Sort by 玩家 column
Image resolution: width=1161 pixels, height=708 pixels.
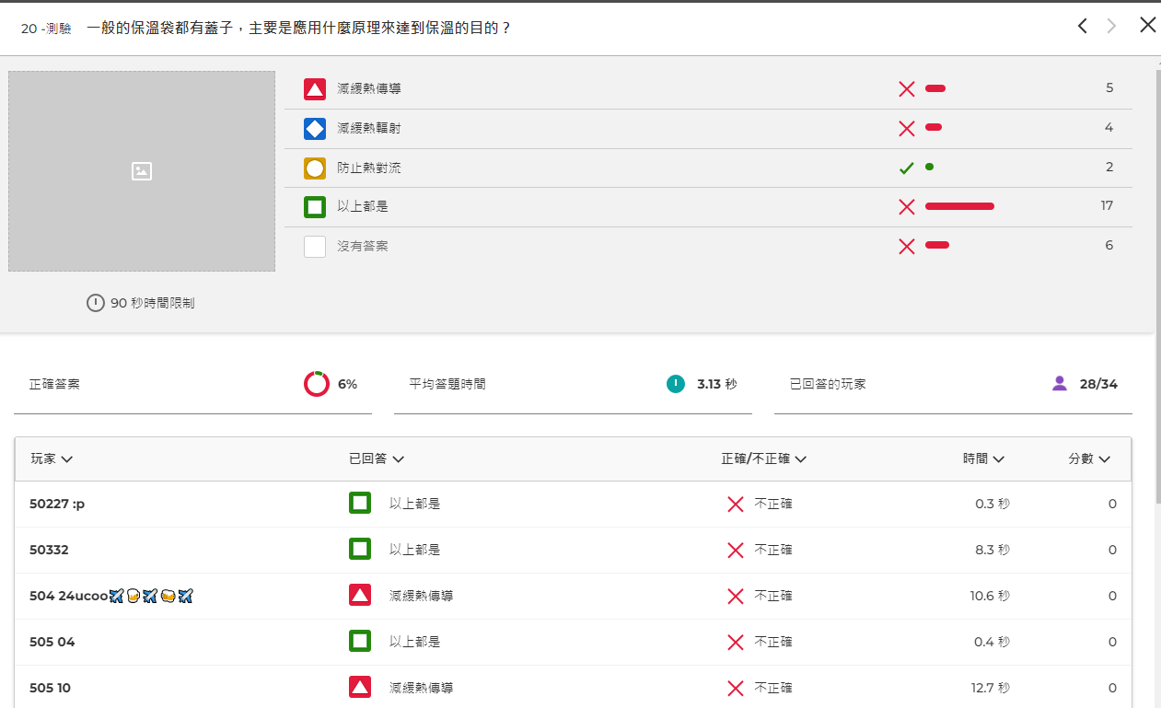[x=52, y=458]
